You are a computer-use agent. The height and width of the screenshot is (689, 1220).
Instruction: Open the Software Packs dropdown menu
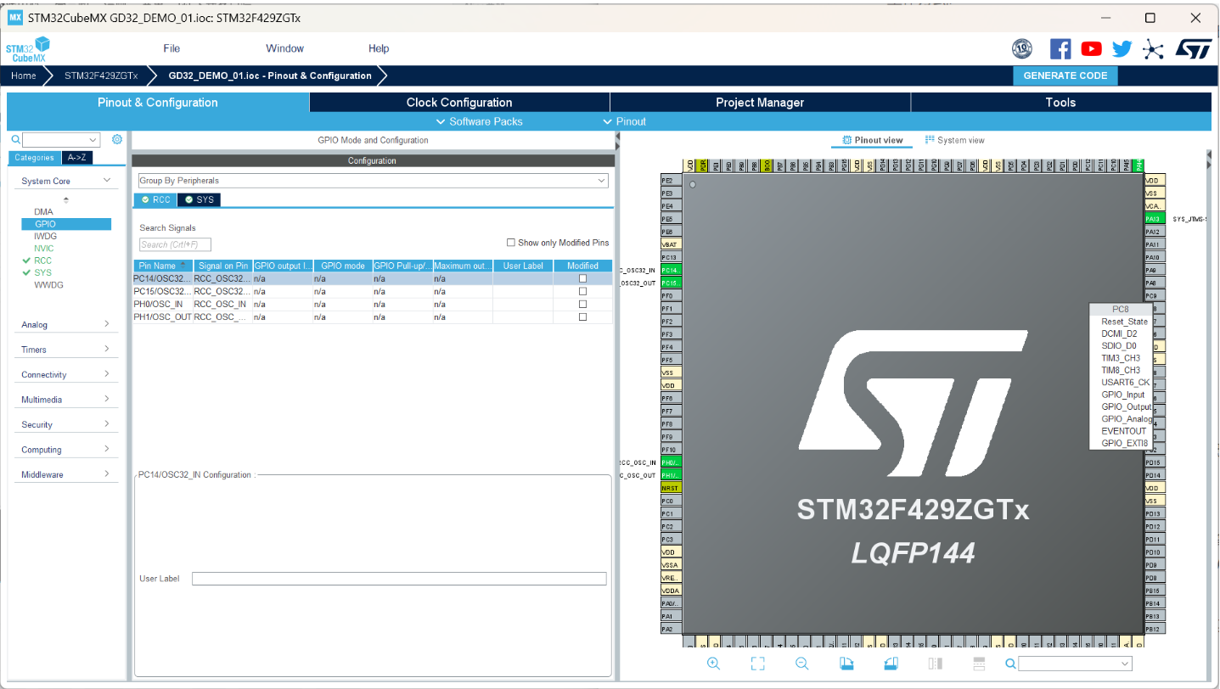coord(479,121)
